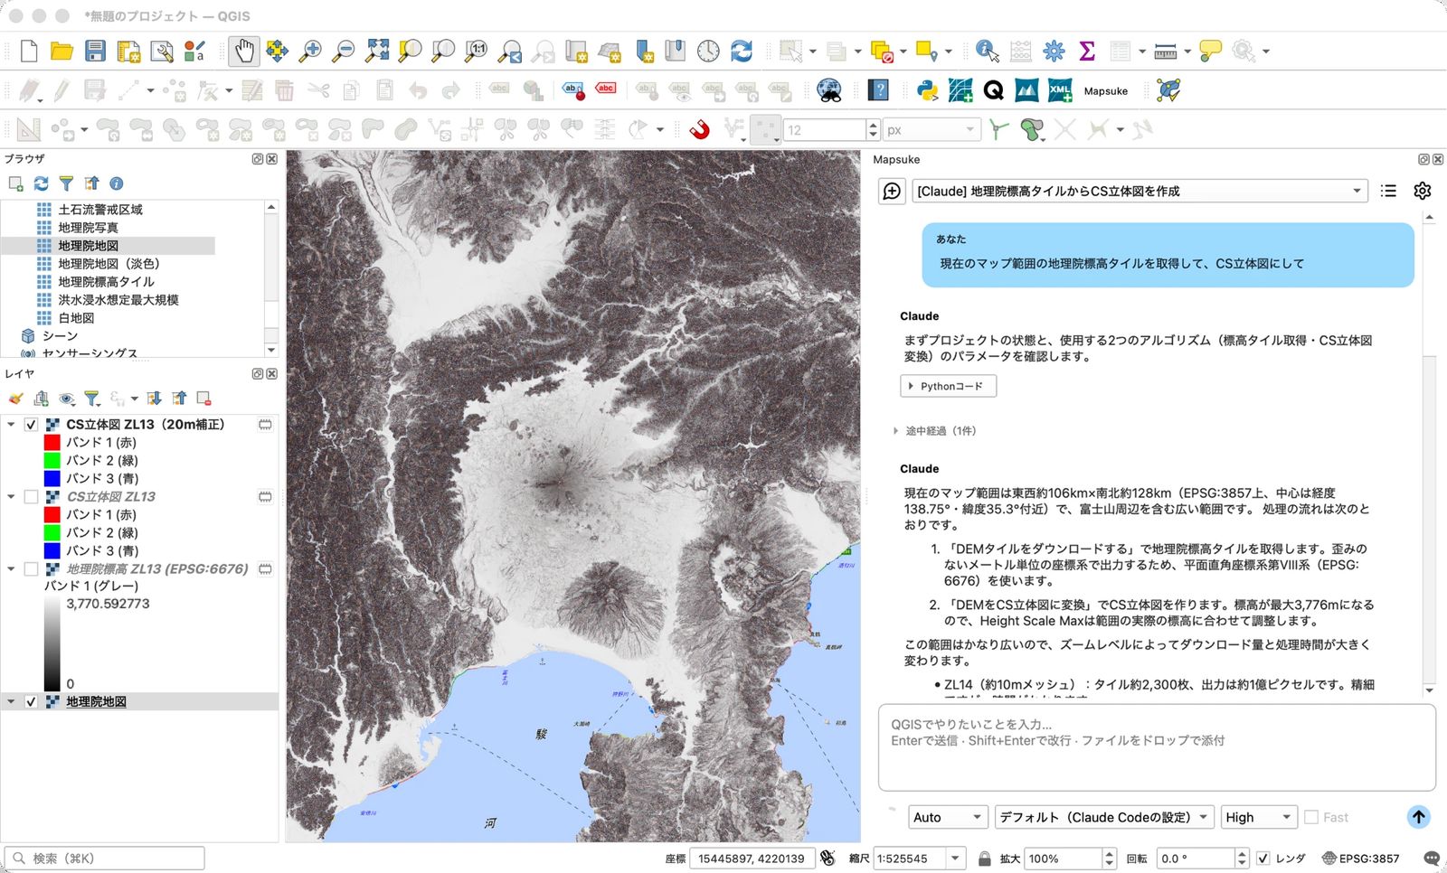
Task: Select 地理院写真 in browser panel
Action: [88, 227]
